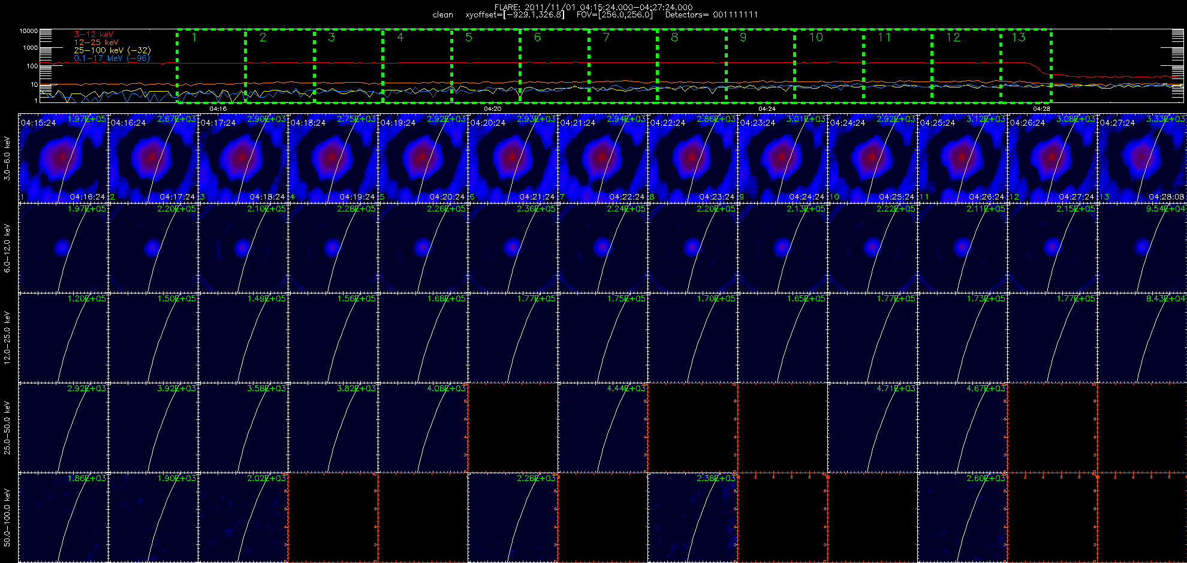Image resolution: width=1187 pixels, height=563 pixels.
Task: Click the orange '12-25 keV' legend label
Action: tap(96, 43)
